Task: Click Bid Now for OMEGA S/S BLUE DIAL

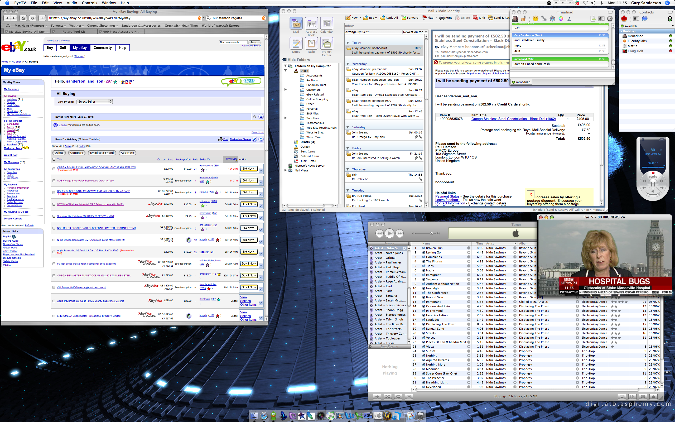Action: [249, 169]
